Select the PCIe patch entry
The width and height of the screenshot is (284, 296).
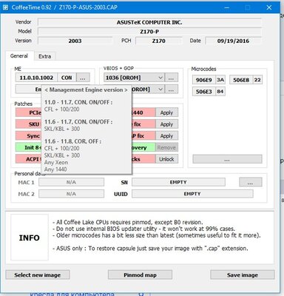[x=29, y=112]
